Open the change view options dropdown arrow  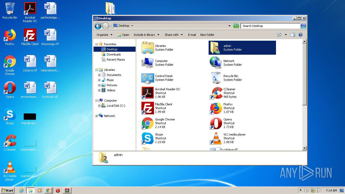tap(286, 35)
